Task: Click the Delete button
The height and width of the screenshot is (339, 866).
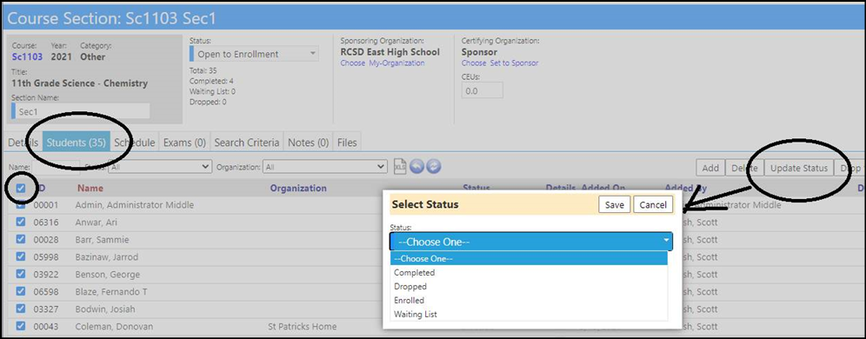Action: [x=744, y=169]
